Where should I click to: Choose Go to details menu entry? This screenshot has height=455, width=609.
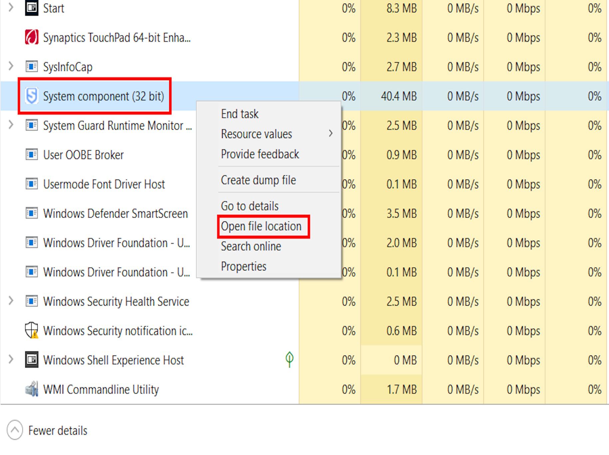[250, 206]
